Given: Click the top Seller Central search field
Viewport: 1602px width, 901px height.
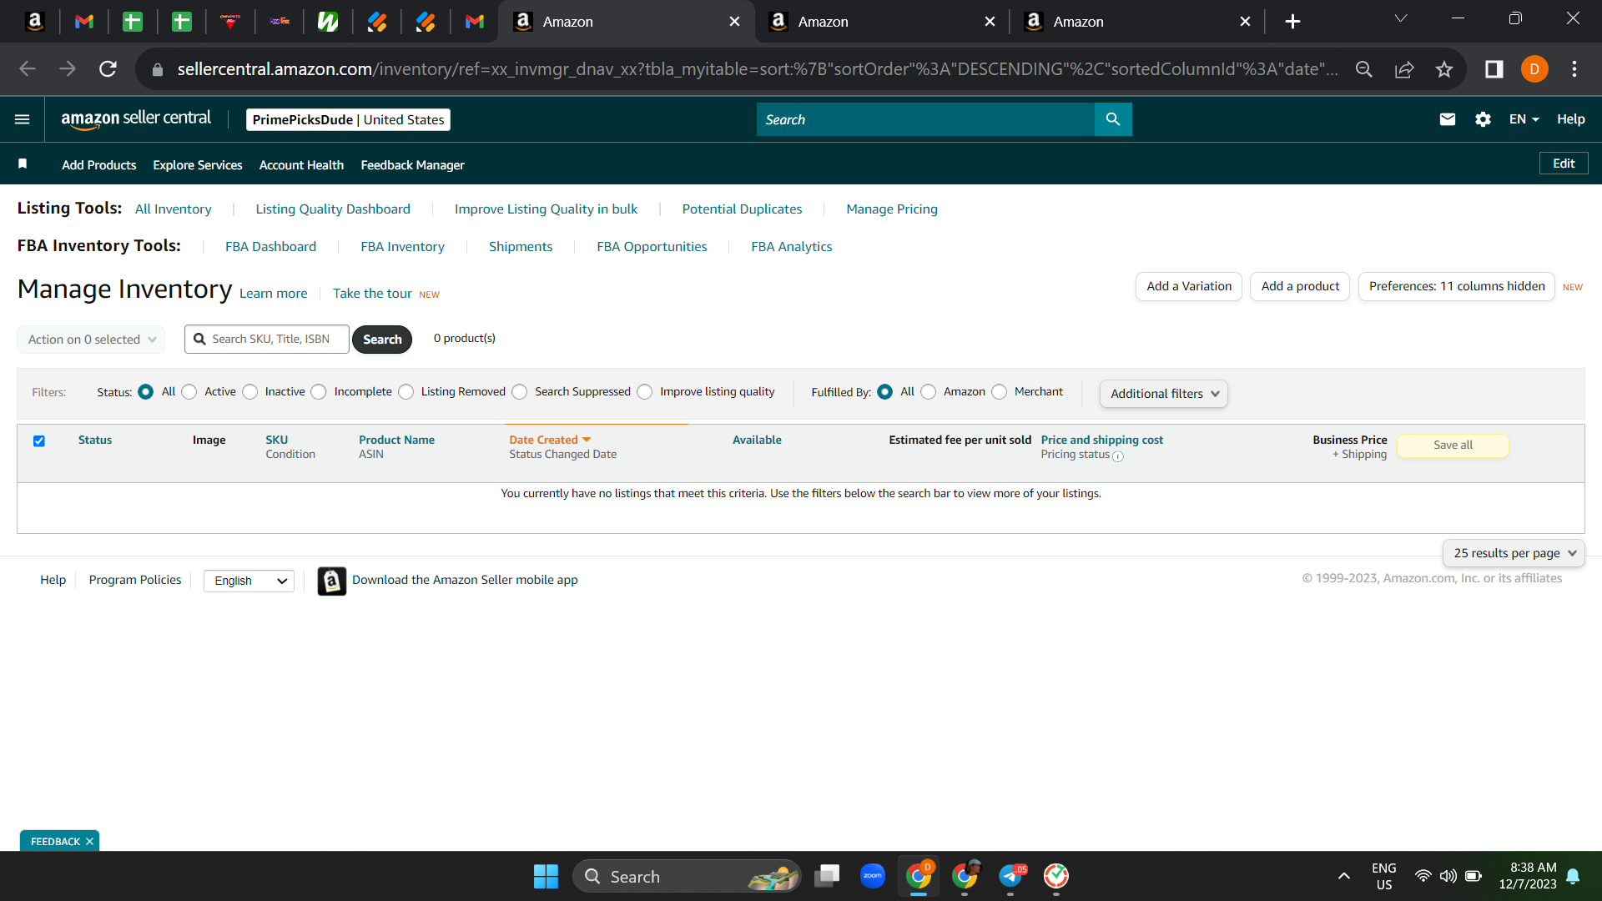Looking at the screenshot, I should pyautogui.click(x=925, y=119).
